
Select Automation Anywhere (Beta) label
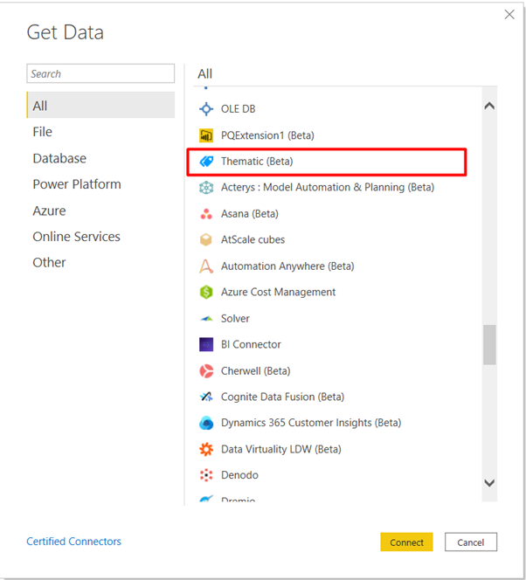287,266
